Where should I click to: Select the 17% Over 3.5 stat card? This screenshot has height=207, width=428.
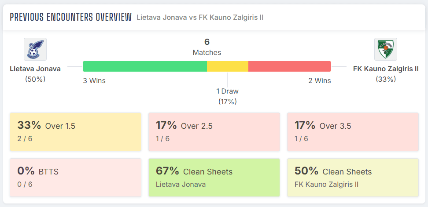353,132
